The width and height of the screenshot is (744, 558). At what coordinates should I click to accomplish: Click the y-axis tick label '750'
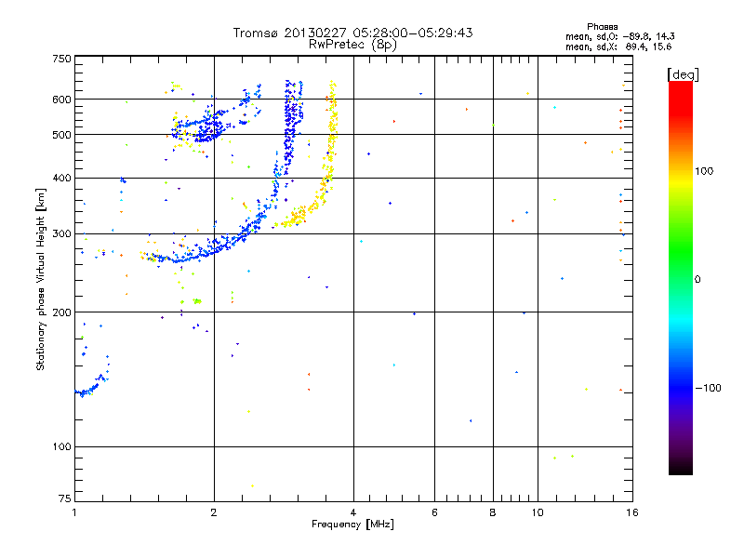61,59
